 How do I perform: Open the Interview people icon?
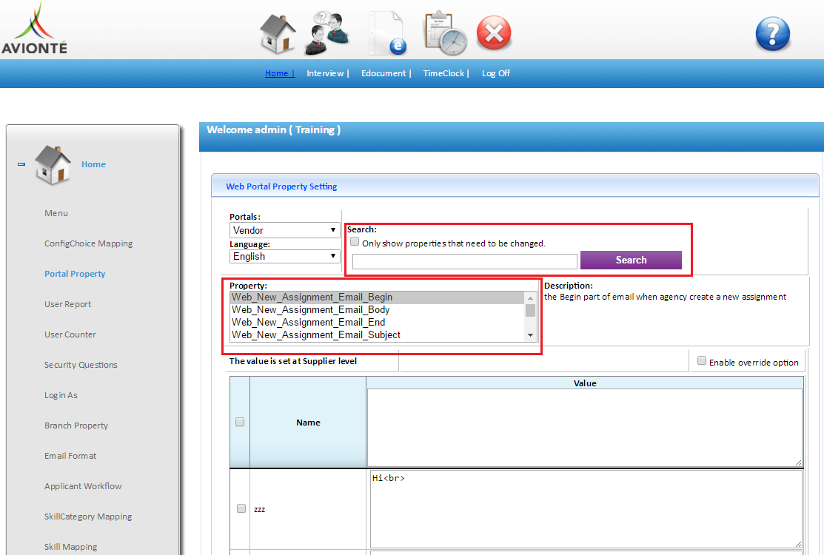[x=327, y=33]
